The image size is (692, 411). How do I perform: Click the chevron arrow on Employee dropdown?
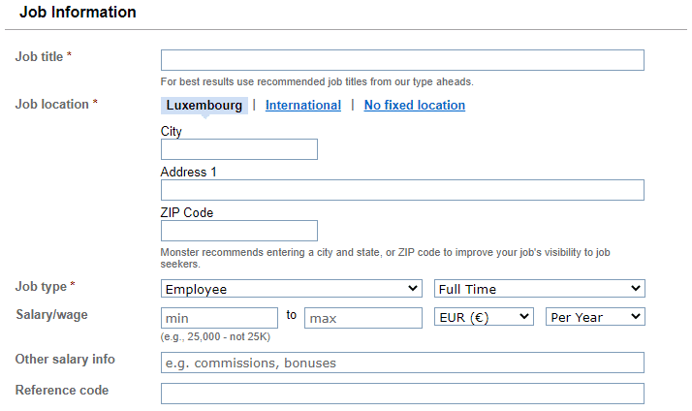(413, 288)
